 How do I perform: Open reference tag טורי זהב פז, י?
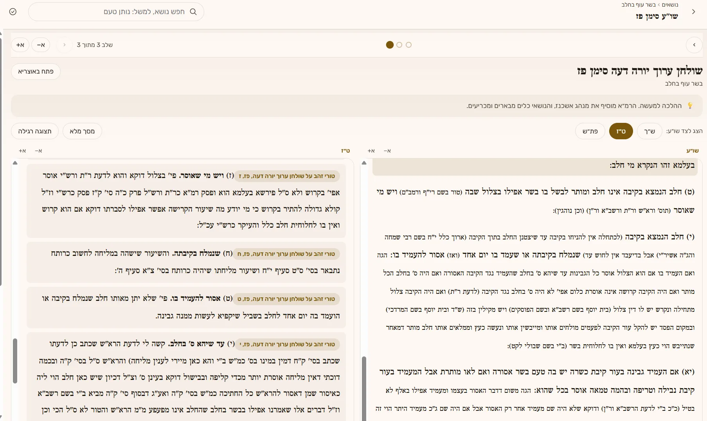(x=287, y=344)
